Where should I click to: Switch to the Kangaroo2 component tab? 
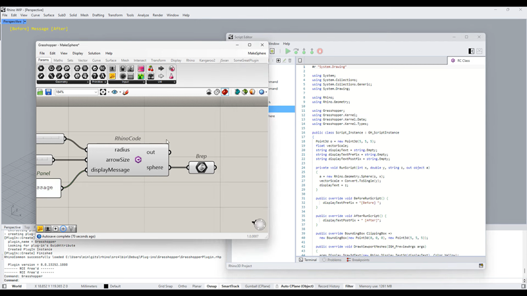[207, 61]
